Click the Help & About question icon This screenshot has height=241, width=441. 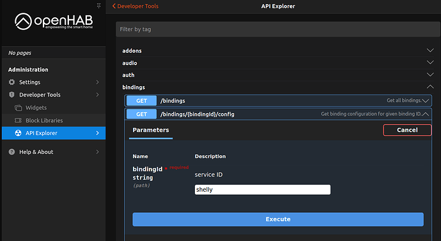(12, 152)
